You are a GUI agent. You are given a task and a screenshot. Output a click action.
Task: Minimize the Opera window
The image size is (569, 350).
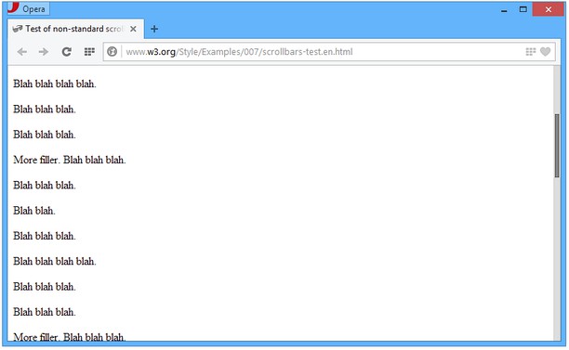(504, 10)
